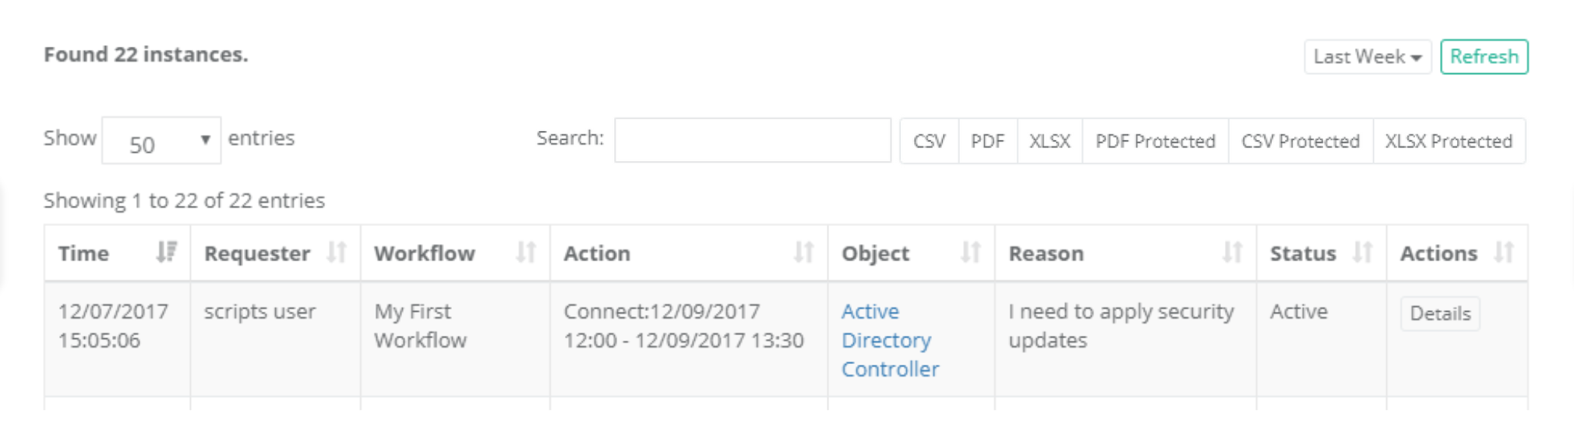The width and height of the screenshot is (1574, 424).
Task: Click sort arrows in Actions header
Action: tap(1504, 253)
